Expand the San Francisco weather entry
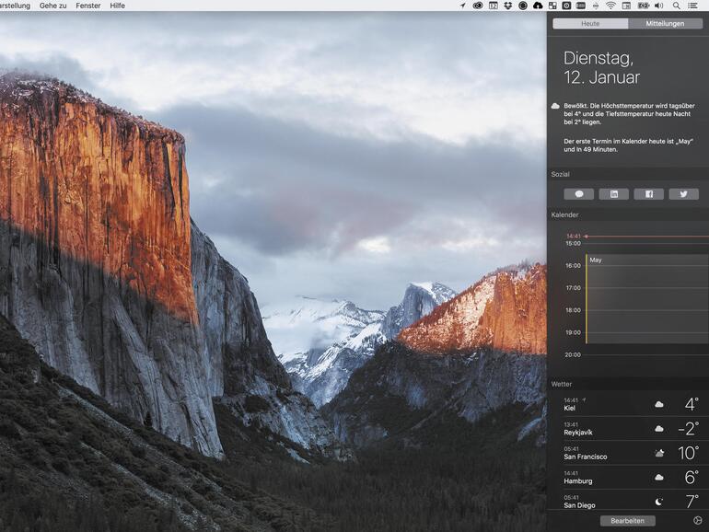Screen dimensions: 709x532 [x=628, y=453]
